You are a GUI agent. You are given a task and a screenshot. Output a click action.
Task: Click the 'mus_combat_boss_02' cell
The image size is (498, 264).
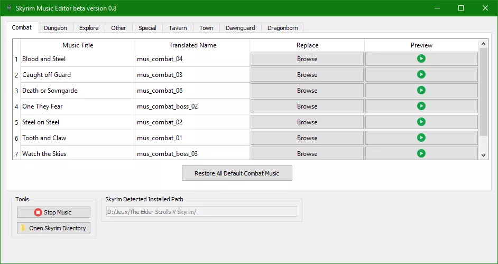coord(192,106)
